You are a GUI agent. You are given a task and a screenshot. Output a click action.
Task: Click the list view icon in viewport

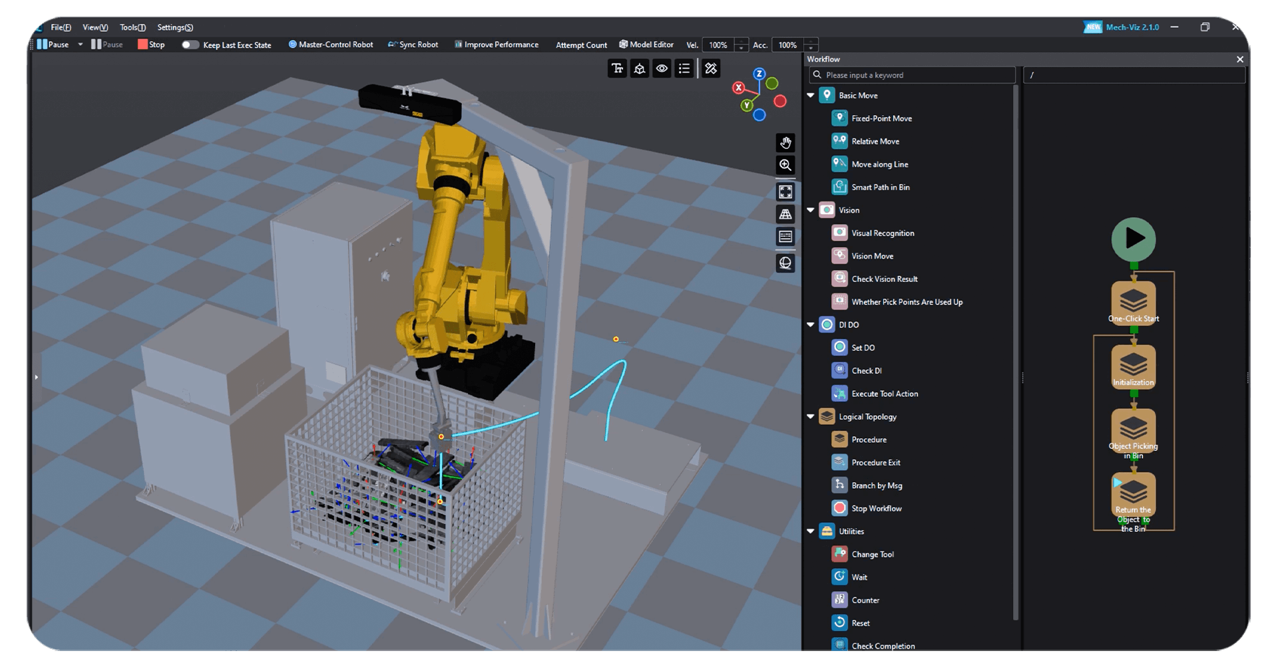pyautogui.click(x=684, y=68)
